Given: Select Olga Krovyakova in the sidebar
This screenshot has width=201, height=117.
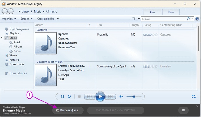Looking at the screenshot, I should tap(17, 29).
